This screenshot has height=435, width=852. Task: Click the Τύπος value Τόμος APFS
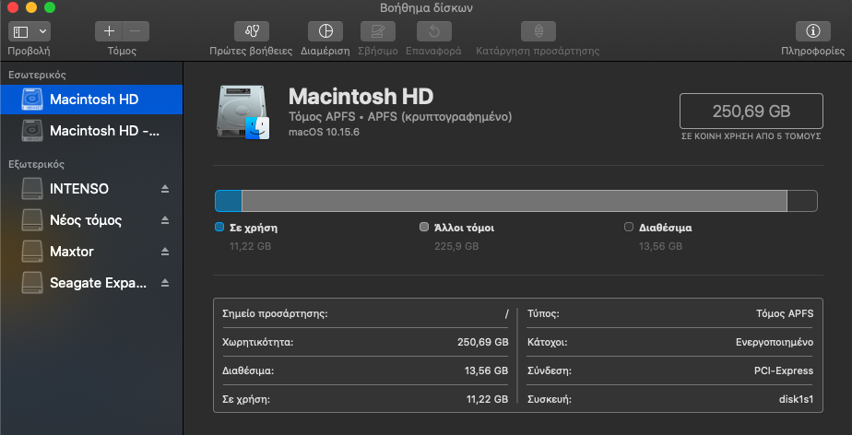point(785,314)
